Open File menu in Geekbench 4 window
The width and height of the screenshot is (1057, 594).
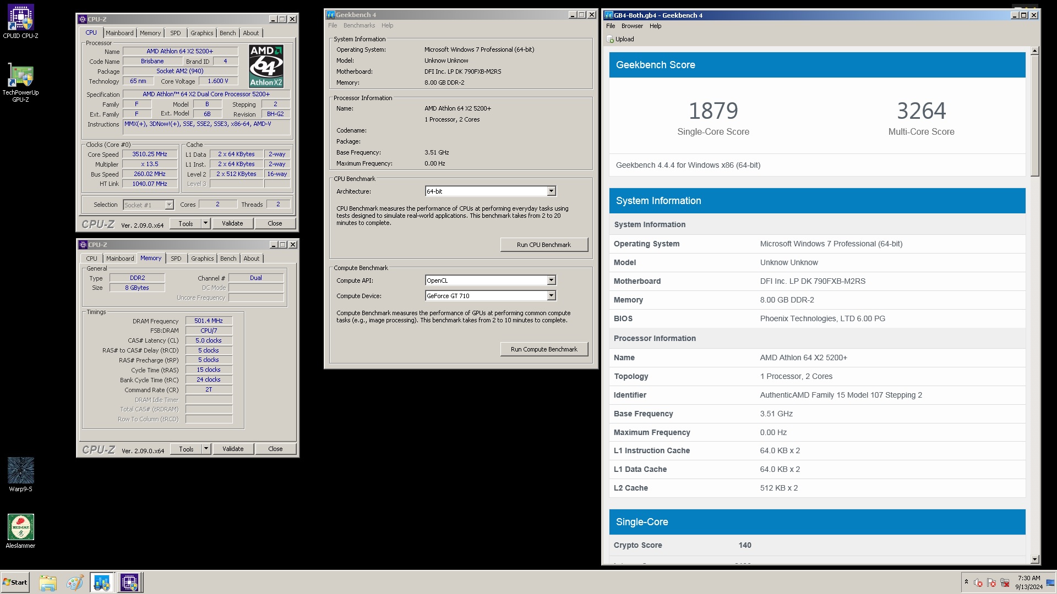pyautogui.click(x=333, y=25)
